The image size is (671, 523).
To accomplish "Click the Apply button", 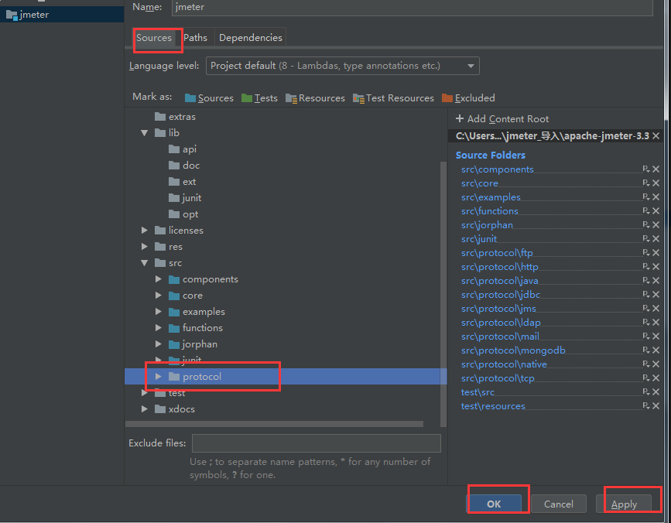I will coord(624,504).
